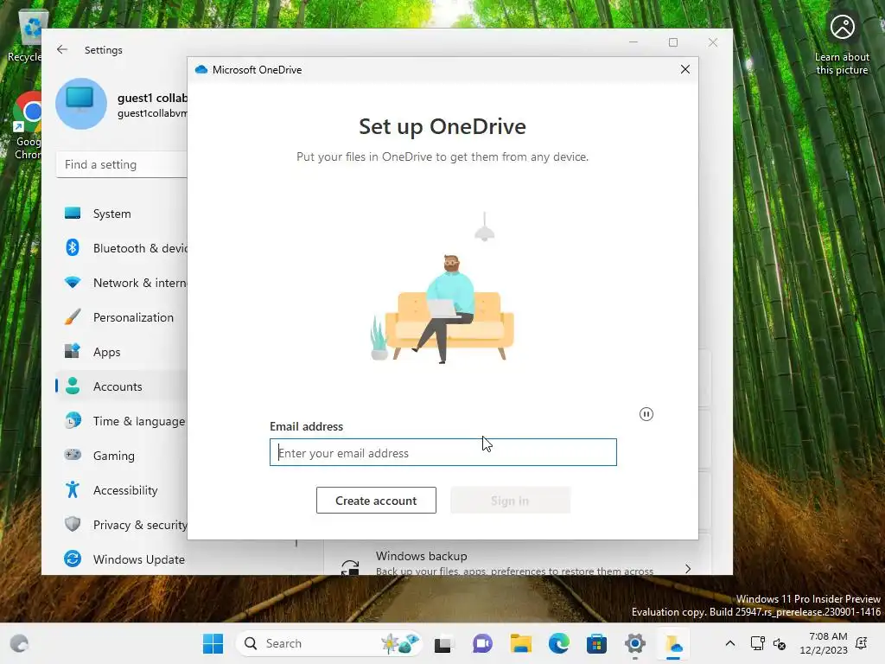Screen dimensions: 885x664
Task: Open Accessibility settings category
Action: pyautogui.click(x=121, y=490)
